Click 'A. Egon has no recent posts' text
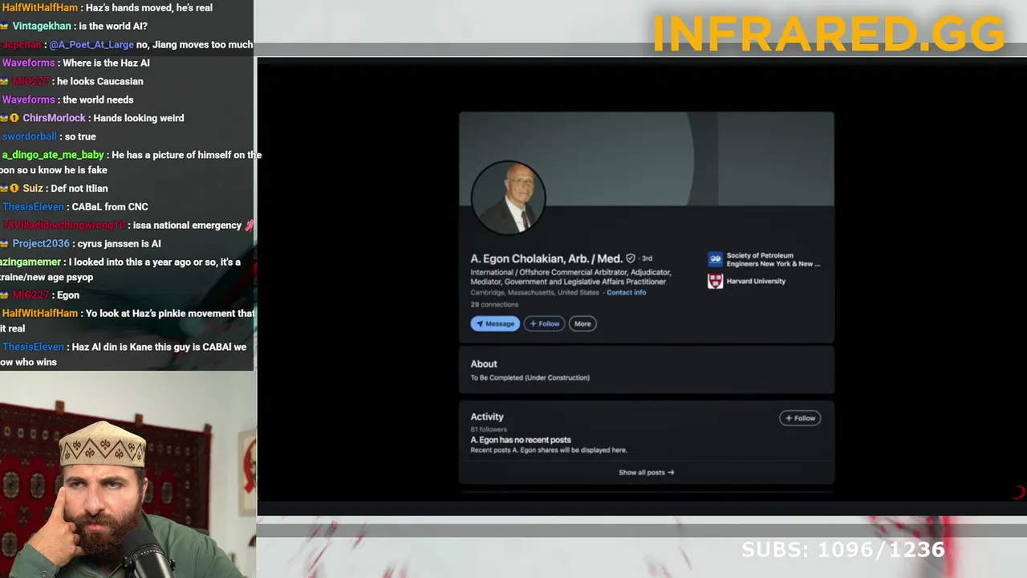This screenshot has width=1027, height=578. point(521,440)
